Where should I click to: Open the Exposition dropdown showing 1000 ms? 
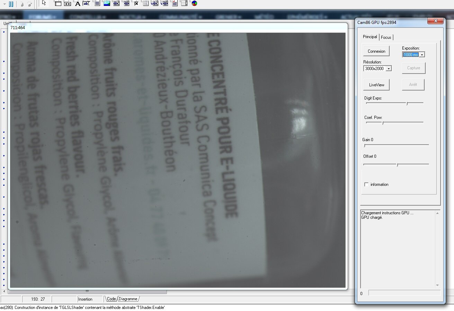tap(422, 55)
